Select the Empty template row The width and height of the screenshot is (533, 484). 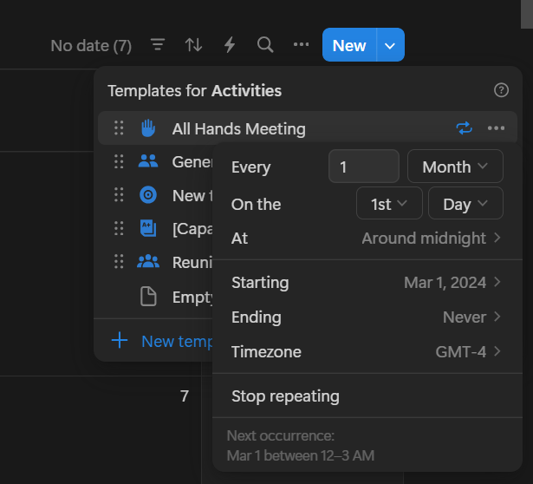pyautogui.click(x=155, y=297)
